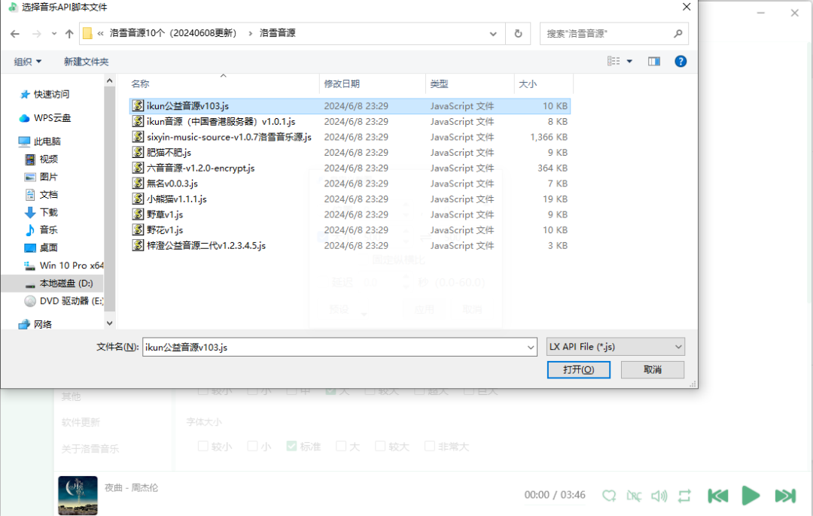Skip to next track in player
Image resolution: width=813 pixels, height=516 pixels.
[785, 496]
